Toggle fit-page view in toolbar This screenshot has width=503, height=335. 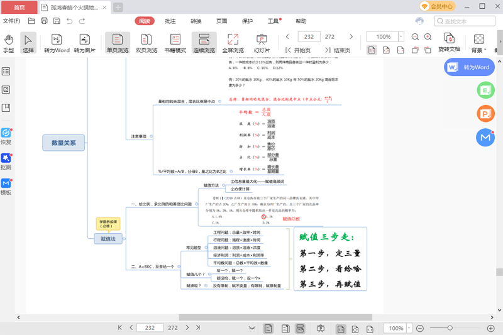(386, 50)
